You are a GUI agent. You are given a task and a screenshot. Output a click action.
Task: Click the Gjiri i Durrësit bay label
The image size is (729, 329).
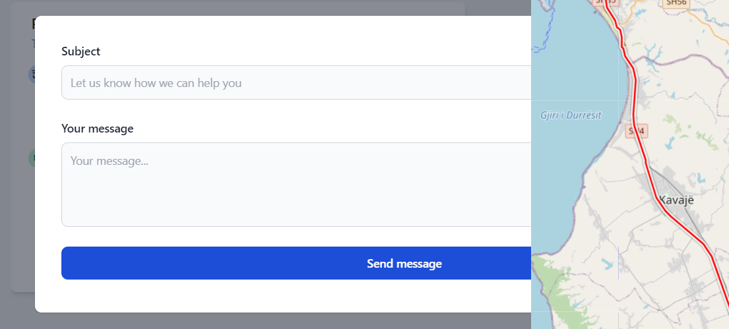click(571, 115)
